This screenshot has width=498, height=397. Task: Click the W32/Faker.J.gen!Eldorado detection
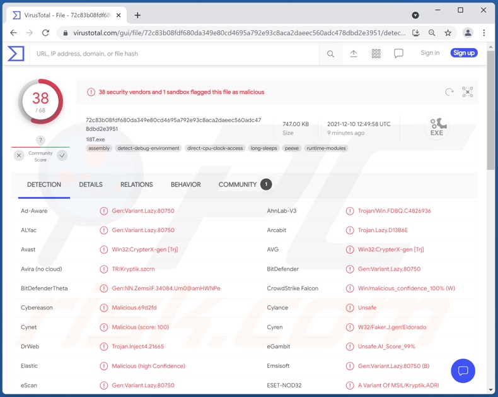(x=392, y=328)
